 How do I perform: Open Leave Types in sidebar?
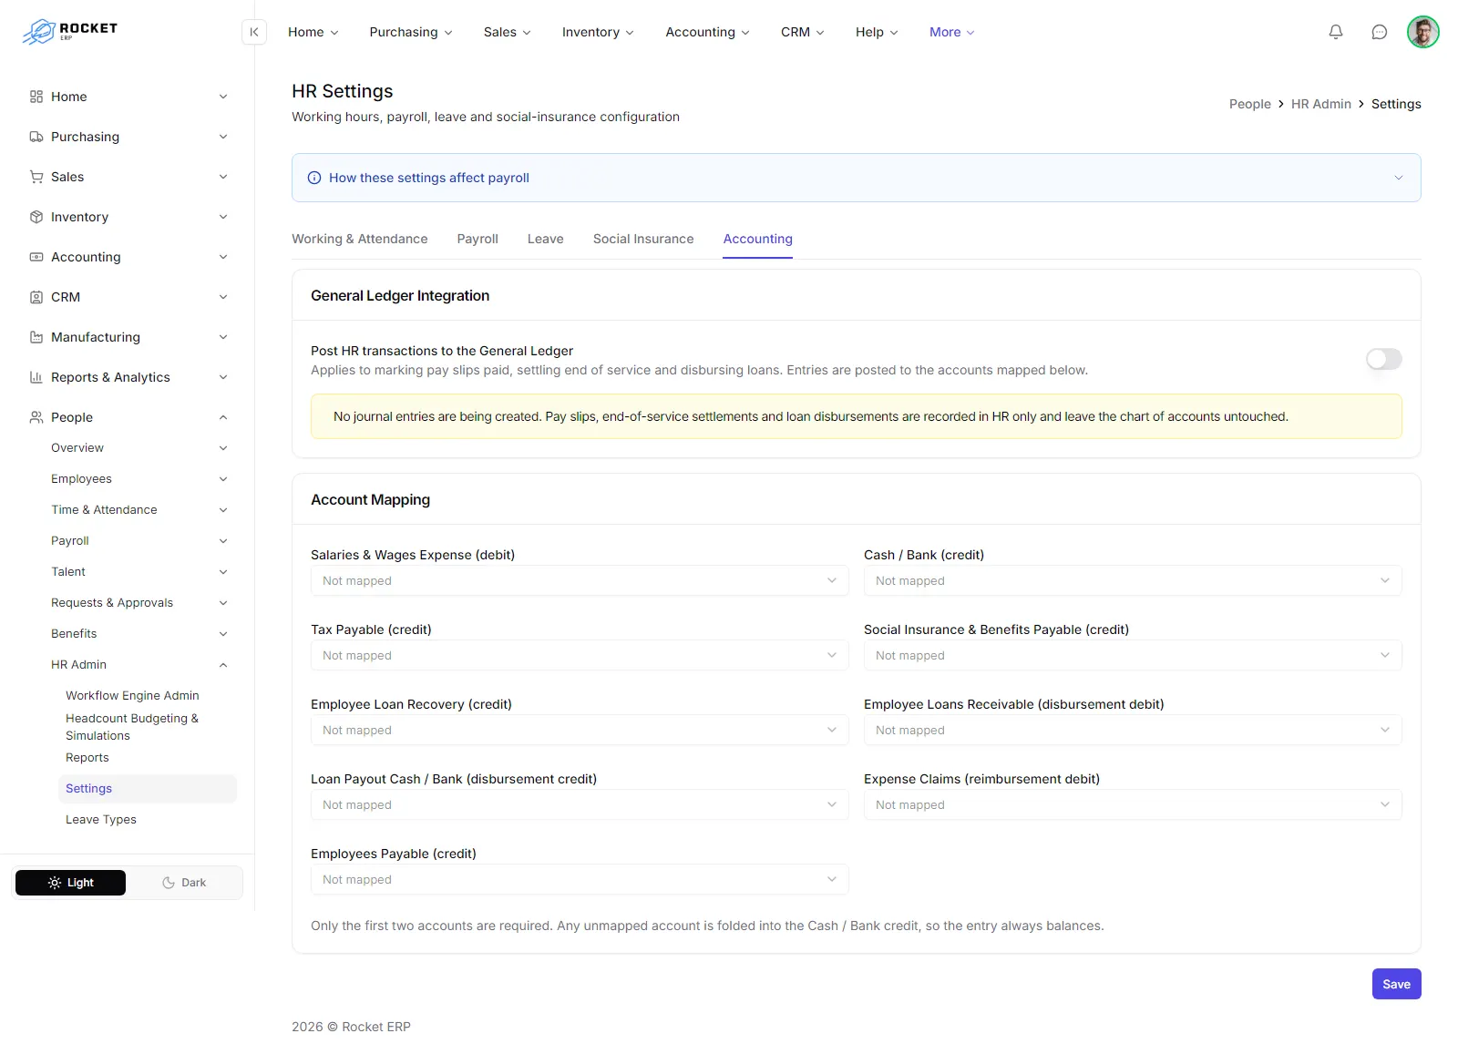pos(101,820)
